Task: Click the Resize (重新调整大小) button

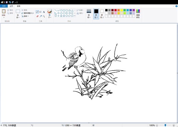Action: coord(28,13)
